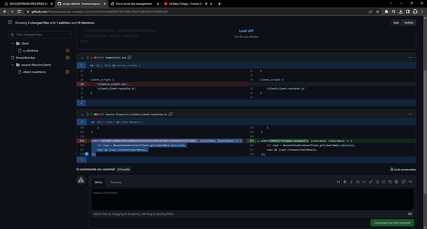
Task: Expand all lines of client-roulette.ts diff
Action: pyautogui.click(x=88, y=114)
